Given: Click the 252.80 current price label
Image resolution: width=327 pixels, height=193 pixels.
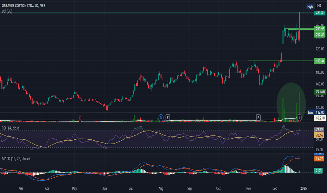Looking at the screenshot, I should (320, 35).
